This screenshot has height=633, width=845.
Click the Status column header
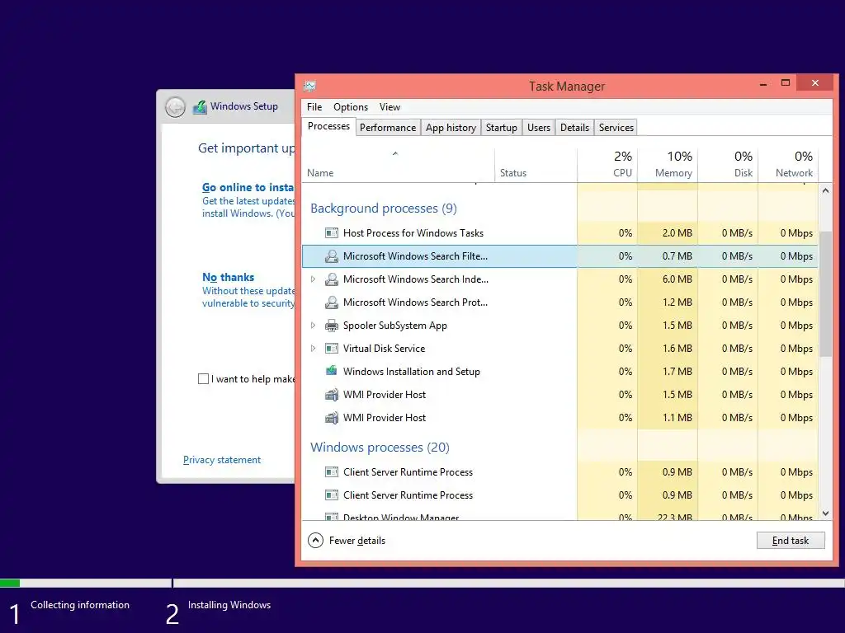[x=536, y=164]
